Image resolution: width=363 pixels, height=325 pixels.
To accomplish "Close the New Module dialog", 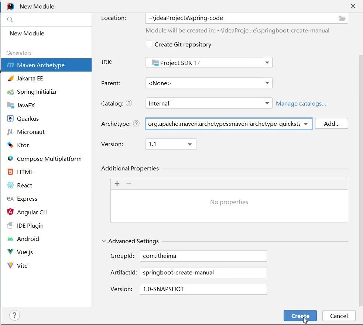I will pyautogui.click(x=353, y=6).
